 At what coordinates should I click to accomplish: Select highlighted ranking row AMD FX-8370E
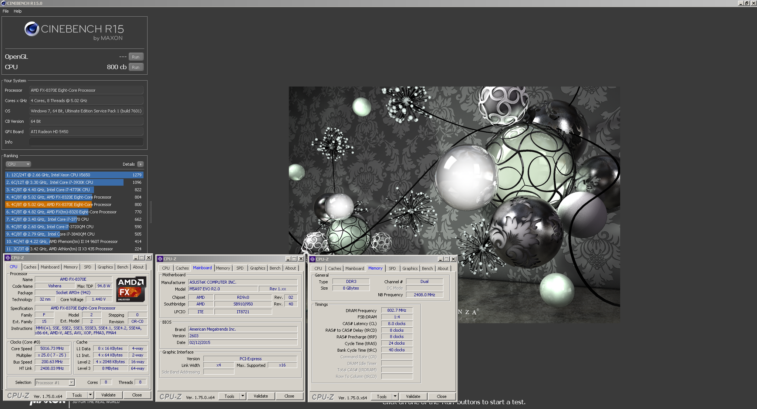coord(74,204)
